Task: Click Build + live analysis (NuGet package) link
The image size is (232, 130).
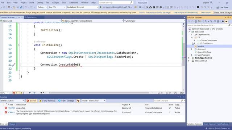Action: (x=155, y=13)
